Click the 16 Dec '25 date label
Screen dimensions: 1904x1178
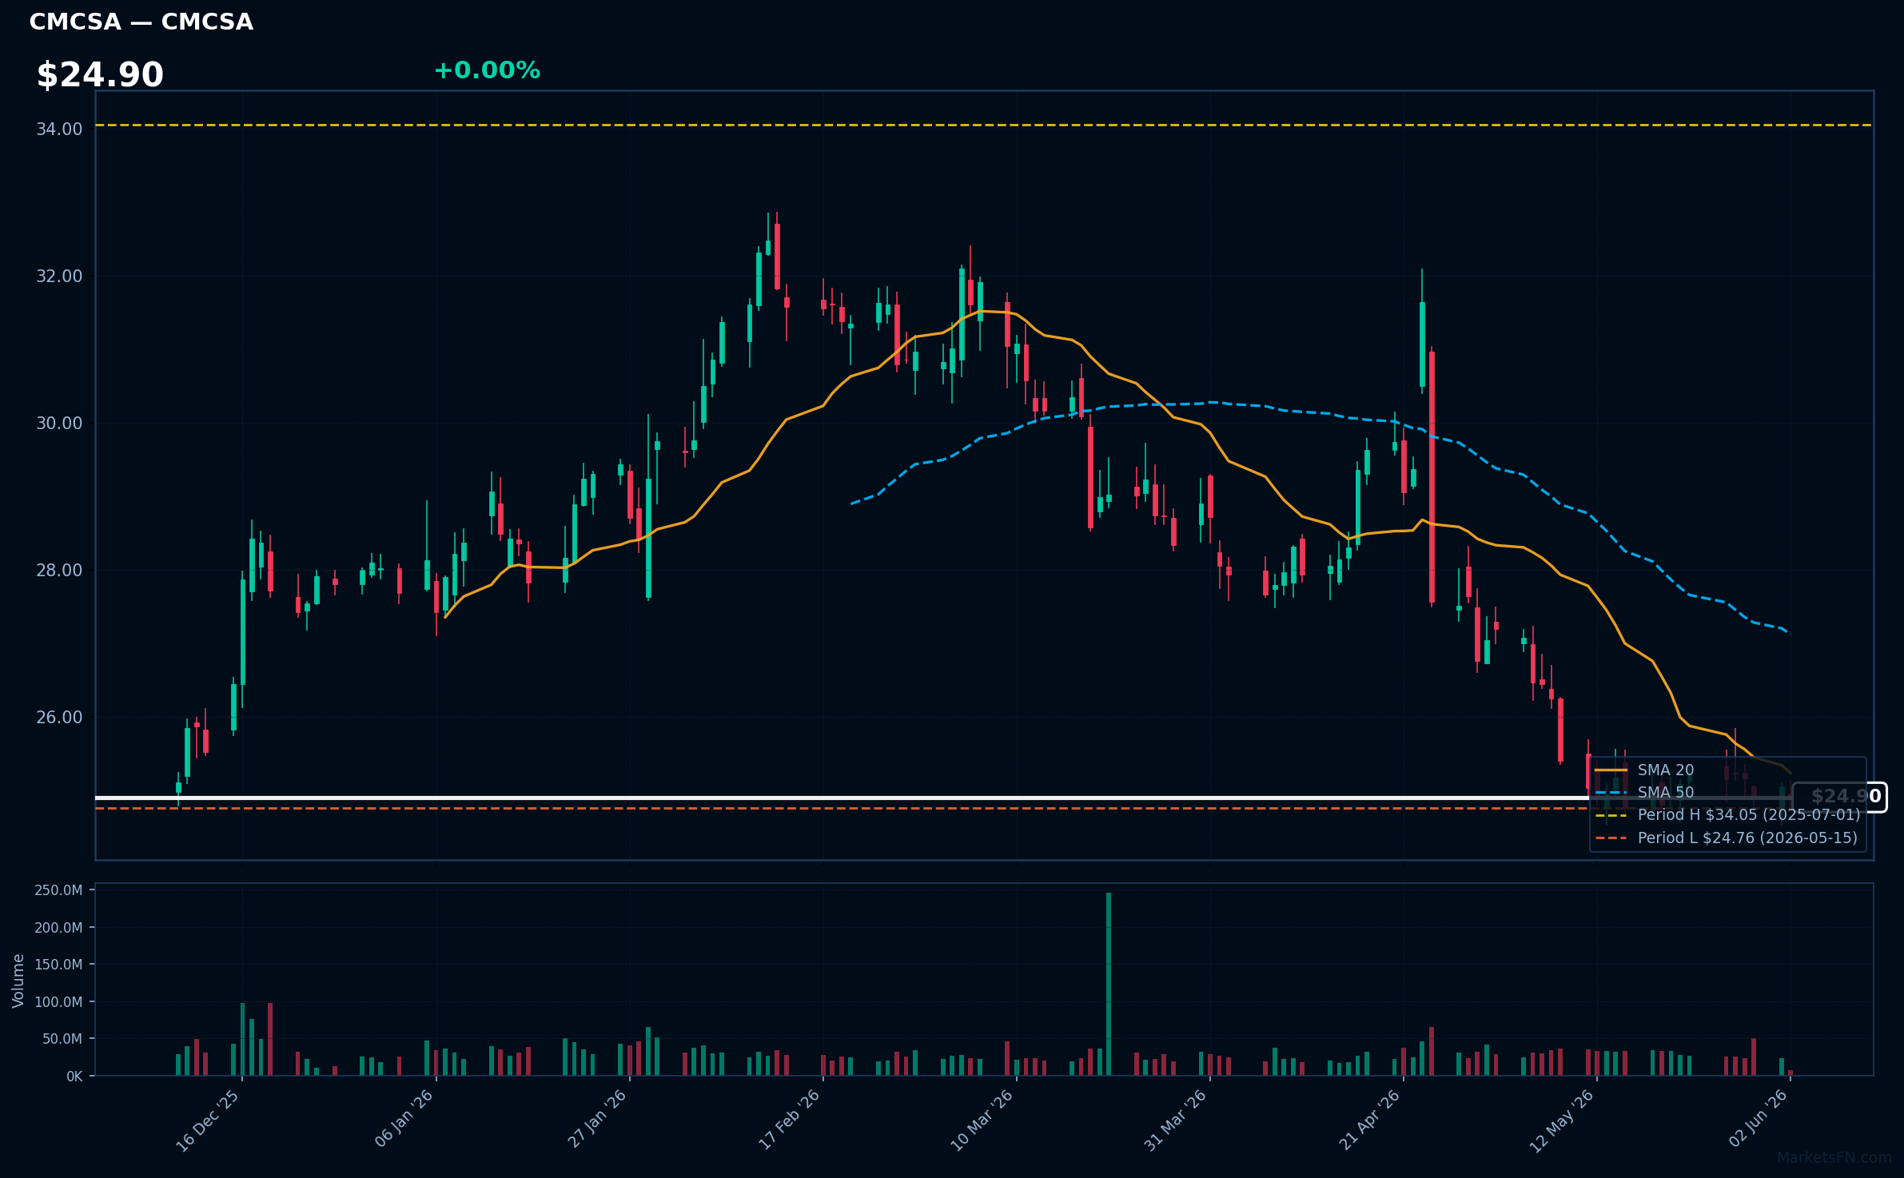208,1120
